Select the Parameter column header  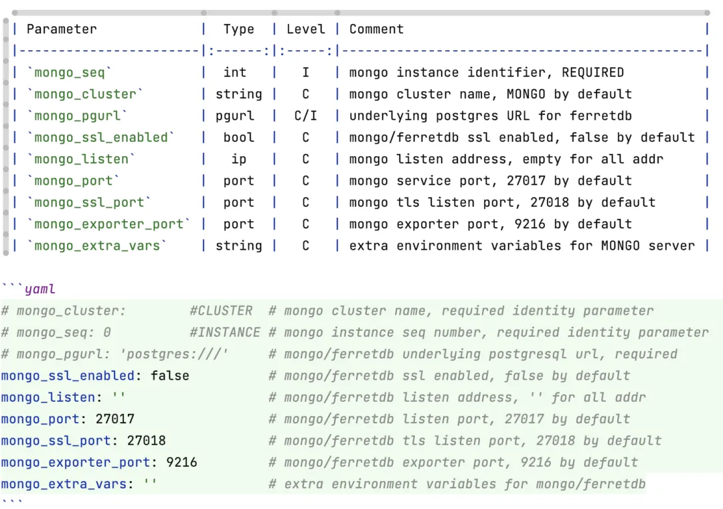(x=62, y=29)
